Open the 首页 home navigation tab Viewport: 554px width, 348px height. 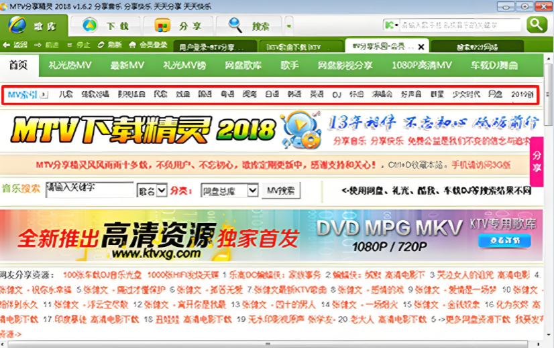(x=19, y=65)
